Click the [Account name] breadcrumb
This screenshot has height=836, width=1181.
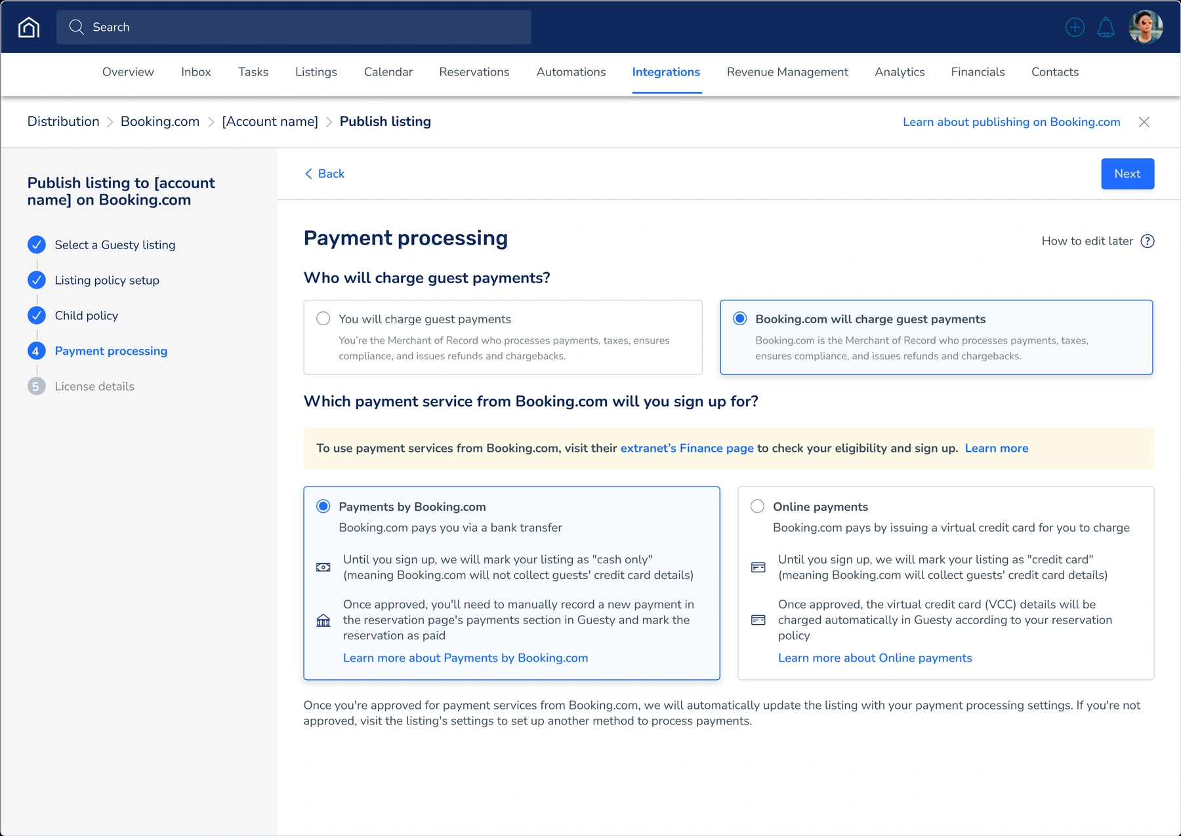270,122
